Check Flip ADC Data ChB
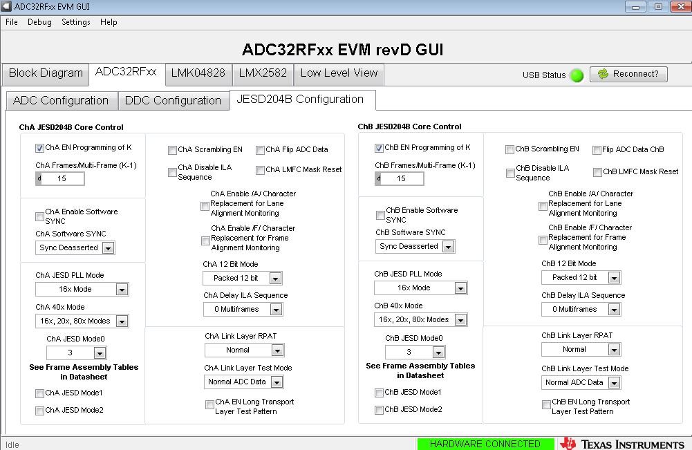The image size is (692, 450). pos(597,151)
